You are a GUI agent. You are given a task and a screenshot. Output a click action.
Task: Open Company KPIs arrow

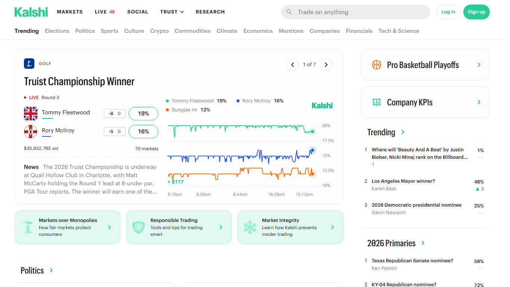pyautogui.click(x=479, y=102)
